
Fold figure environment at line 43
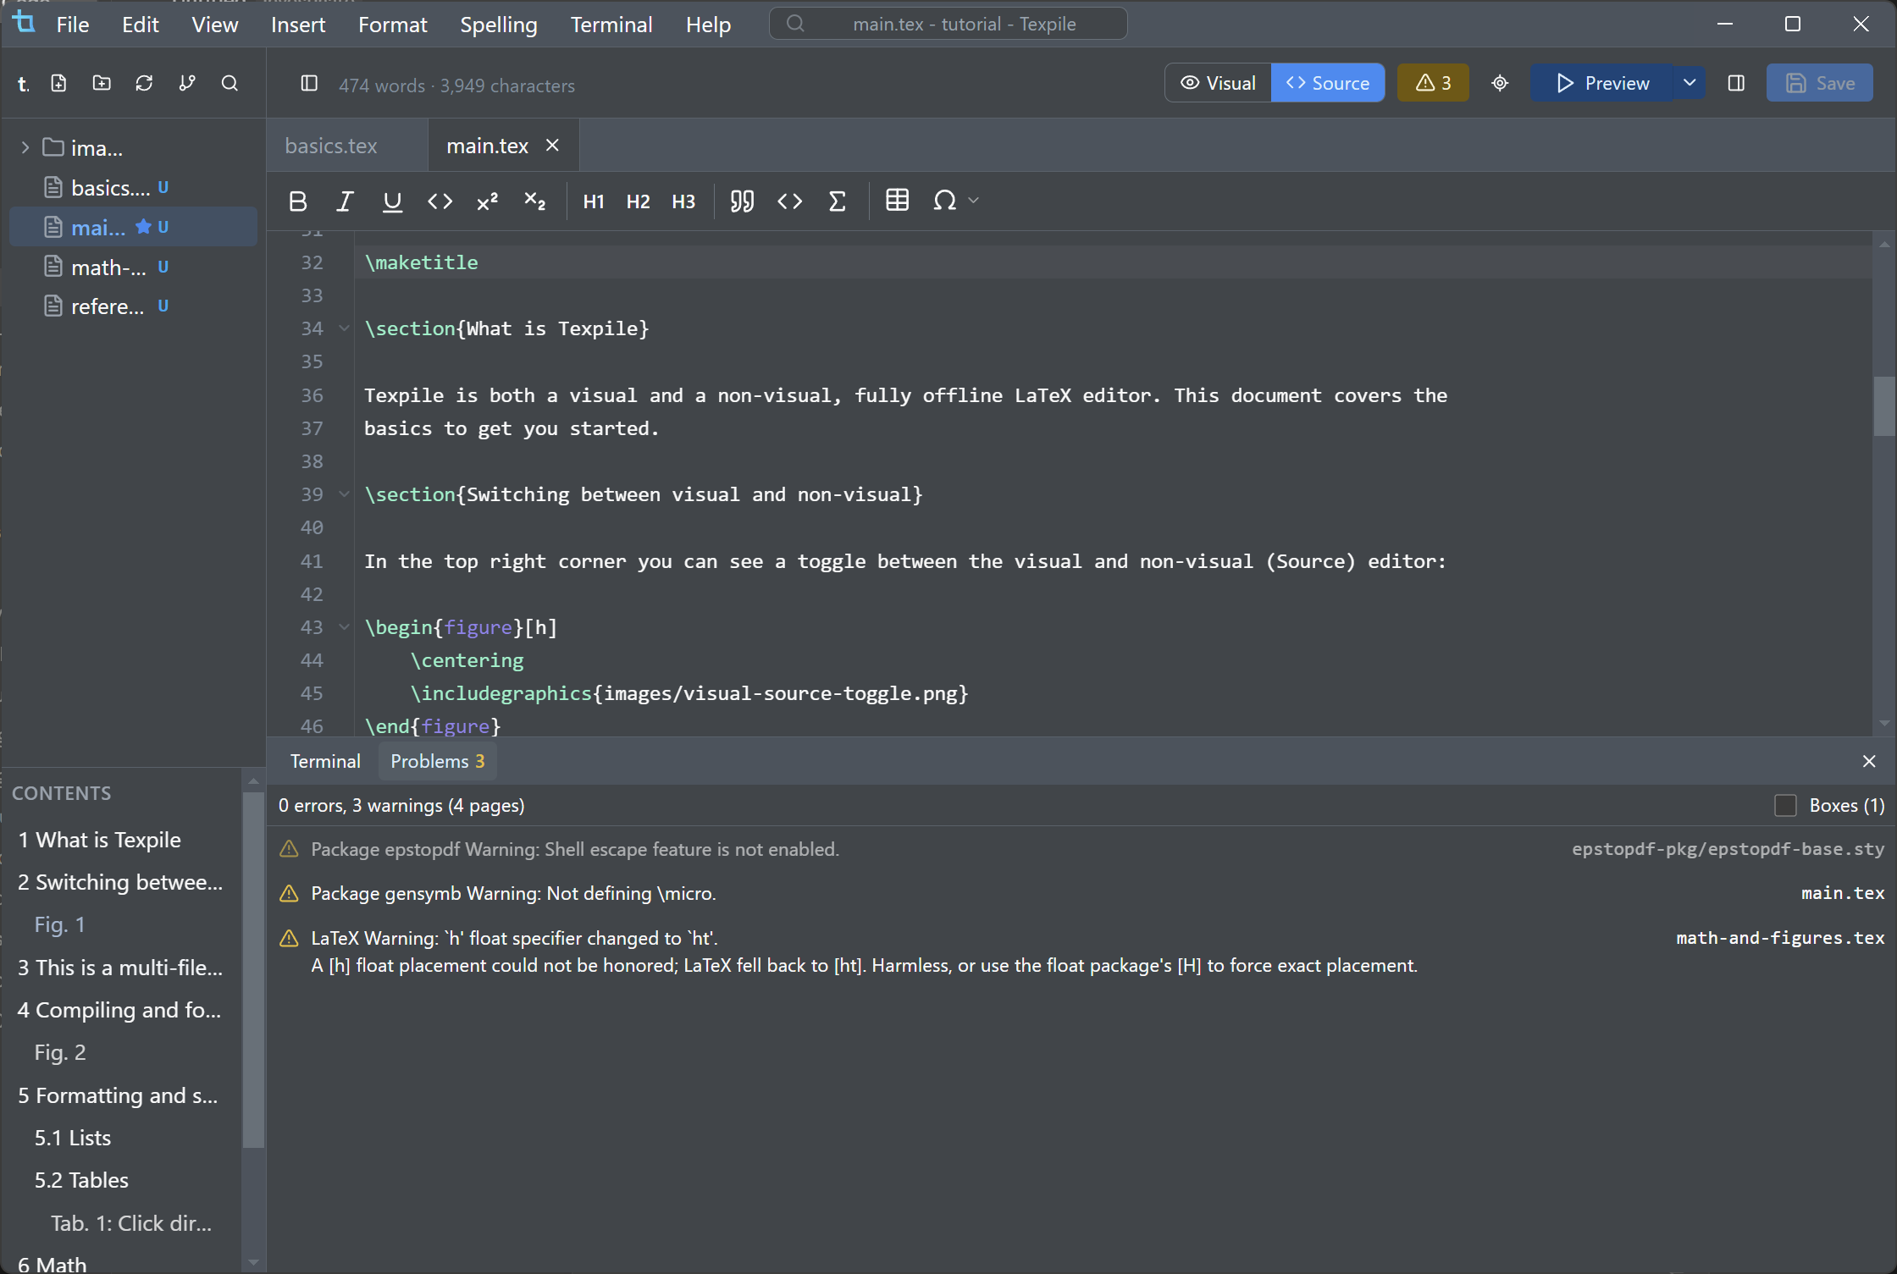[345, 627]
